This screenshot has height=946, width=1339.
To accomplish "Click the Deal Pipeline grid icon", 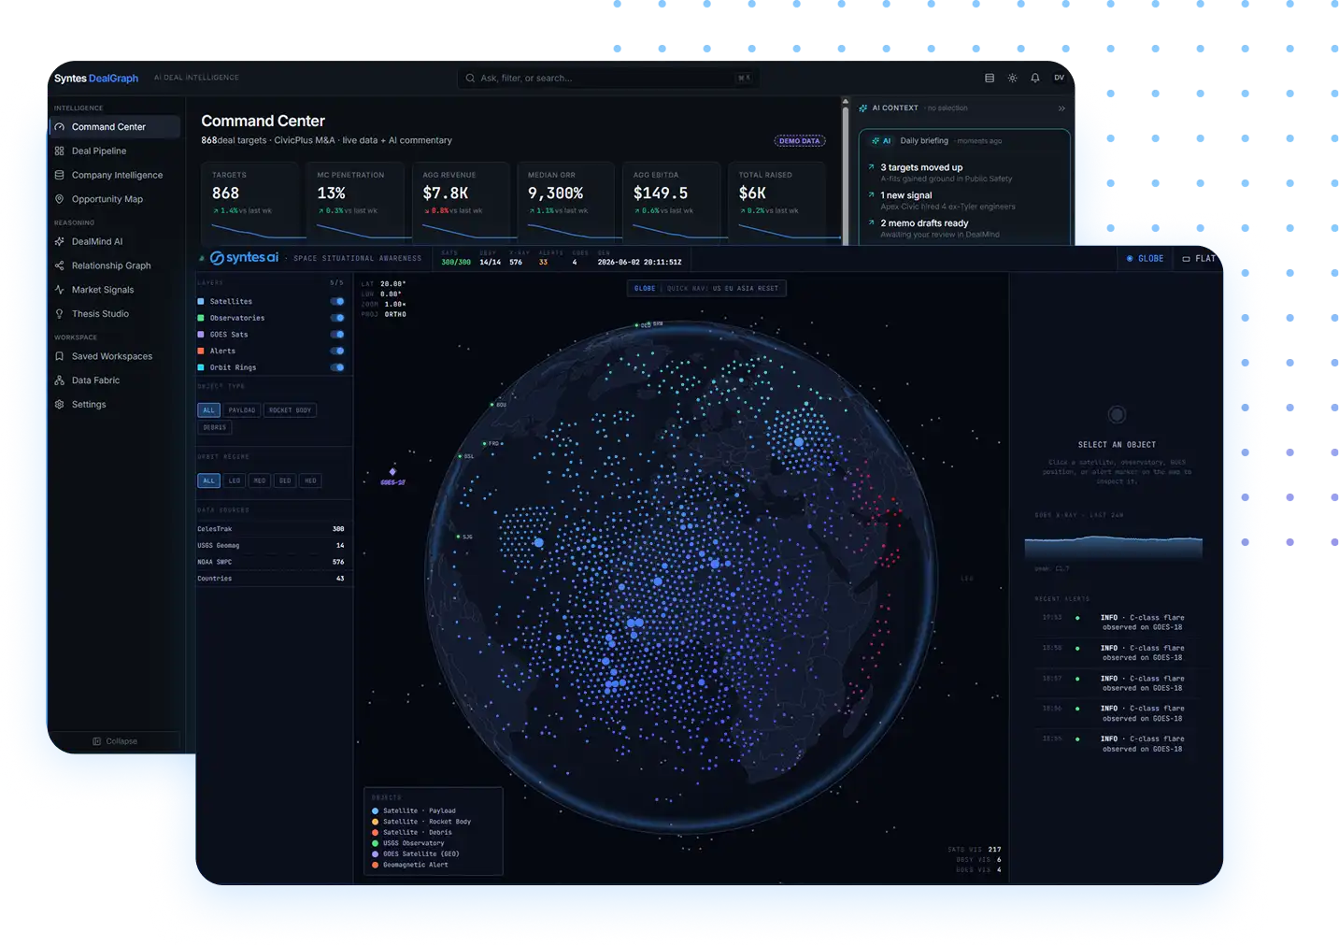I will coord(60,150).
